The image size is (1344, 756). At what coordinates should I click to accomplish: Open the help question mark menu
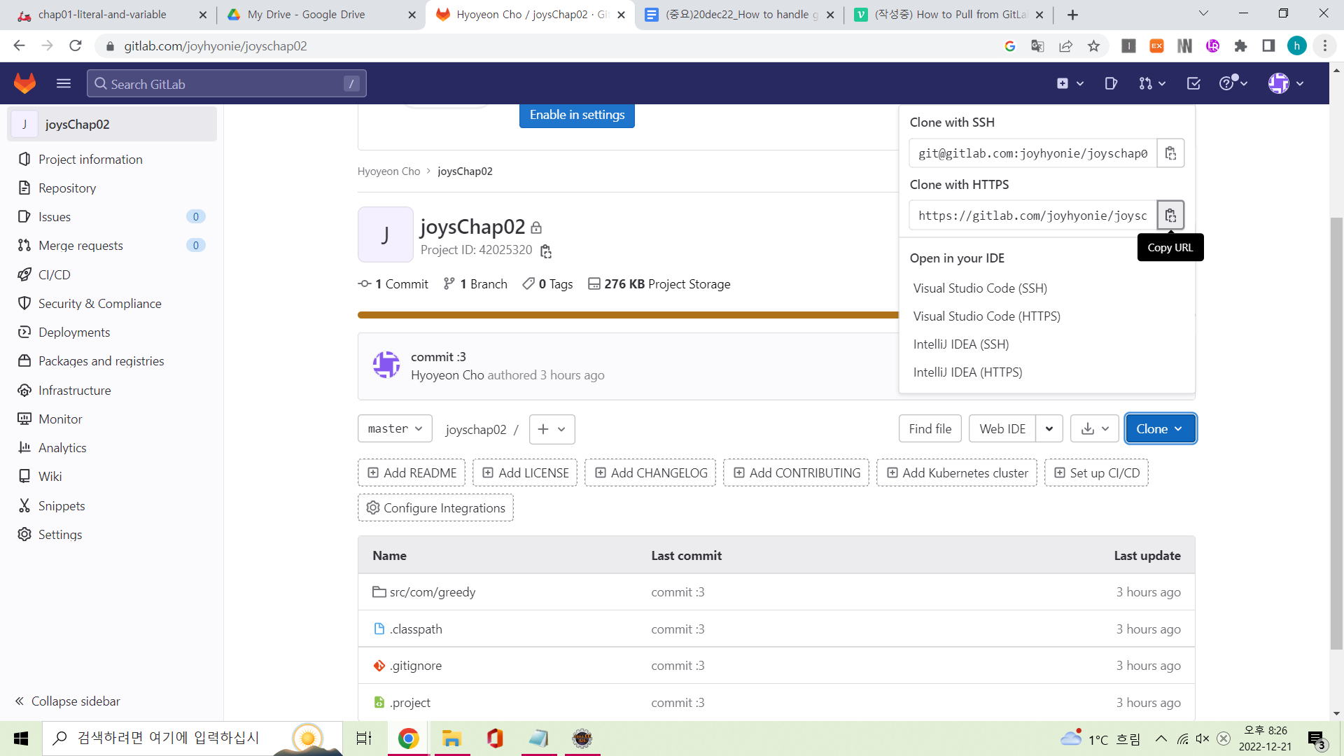pos(1230,83)
